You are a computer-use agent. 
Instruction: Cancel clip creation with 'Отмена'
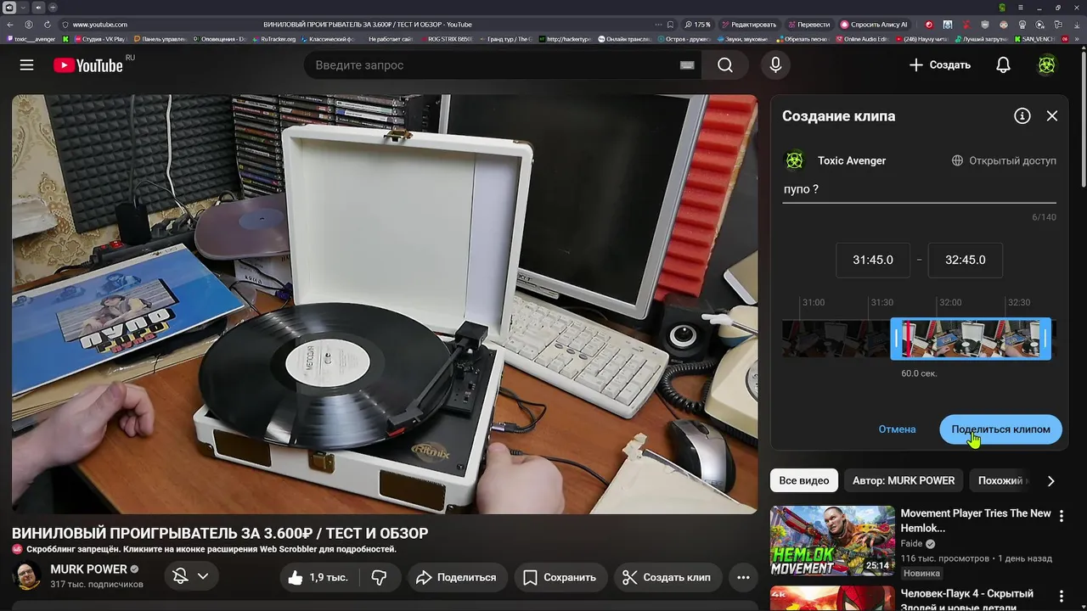pos(897,429)
